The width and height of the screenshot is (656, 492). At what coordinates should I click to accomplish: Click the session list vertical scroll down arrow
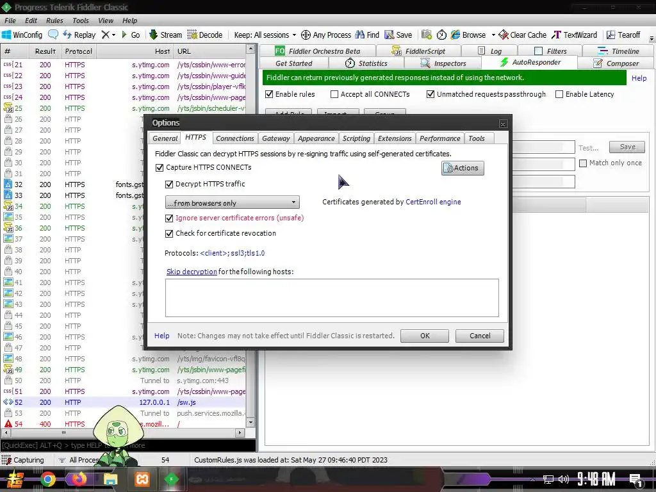tap(250, 423)
